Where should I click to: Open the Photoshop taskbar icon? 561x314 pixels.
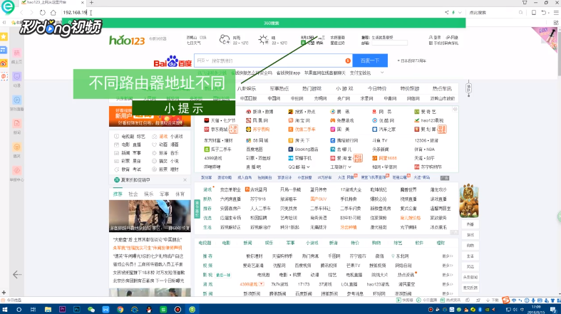[76, 309]
